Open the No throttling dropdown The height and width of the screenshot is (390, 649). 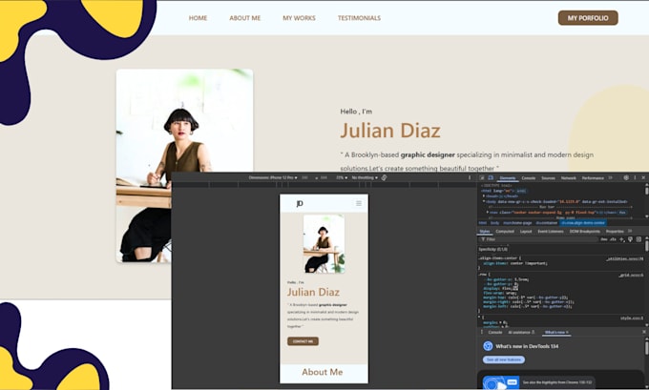click(365, 177)
